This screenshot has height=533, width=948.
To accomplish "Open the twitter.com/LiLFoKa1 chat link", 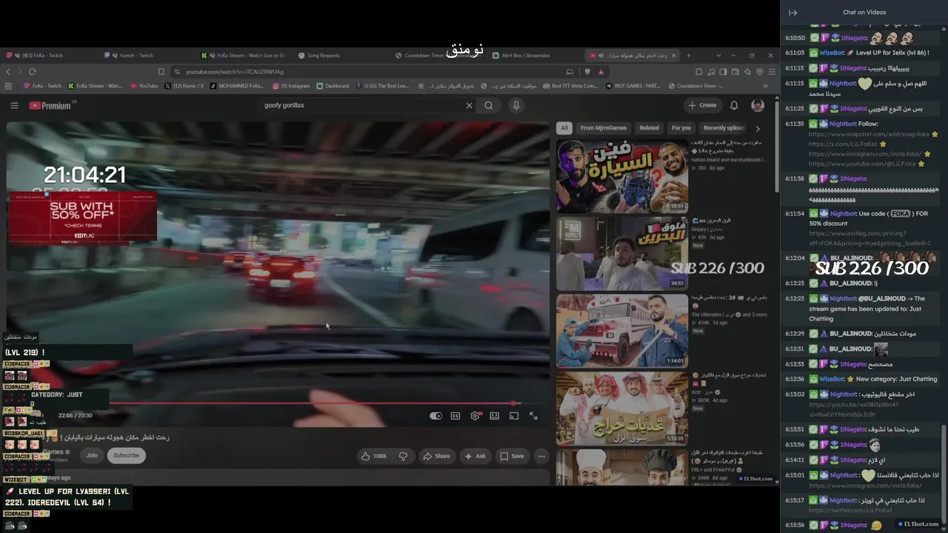I will tap(850, 511).
